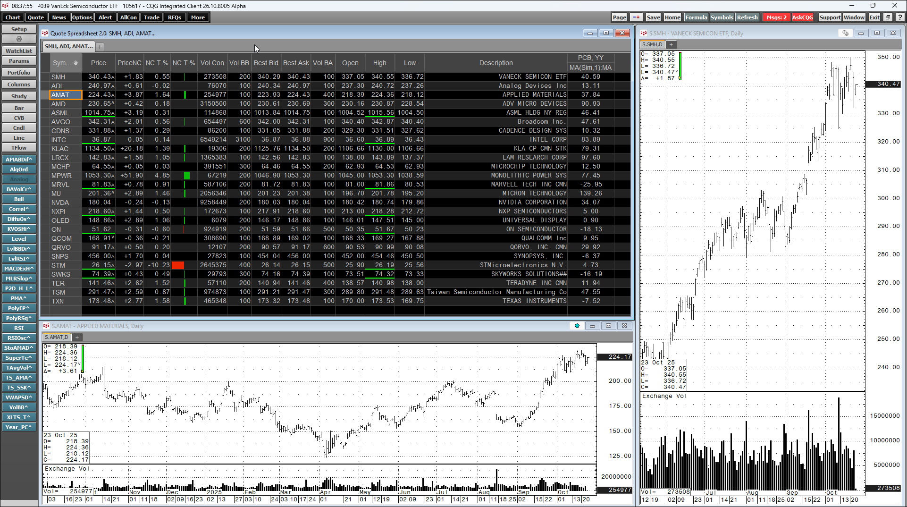The height and width of the screenshot is (507, 907).
Task: Toggle the RSI study button
Action: [x=19, y=328]
